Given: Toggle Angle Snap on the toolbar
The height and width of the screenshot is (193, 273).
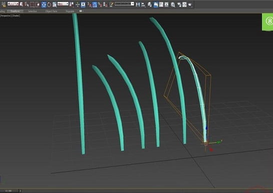Looking at the screenshot, I should [95, 5].
